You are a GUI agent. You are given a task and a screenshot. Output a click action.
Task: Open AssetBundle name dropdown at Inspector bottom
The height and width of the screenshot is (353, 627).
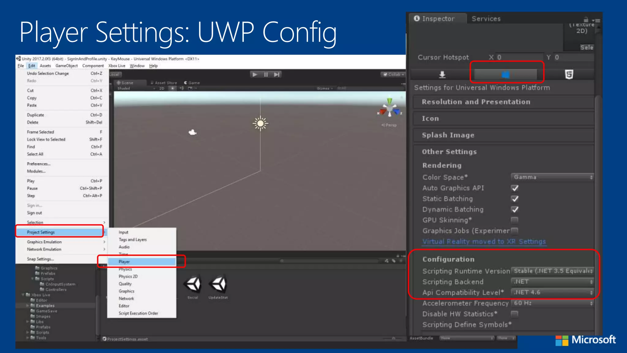[467, 338]
